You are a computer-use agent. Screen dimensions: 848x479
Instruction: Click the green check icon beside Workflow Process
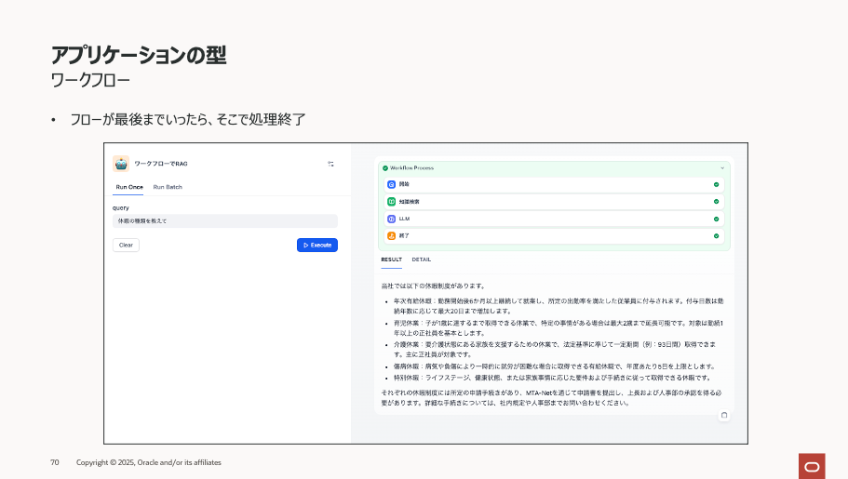click(385, 168)
